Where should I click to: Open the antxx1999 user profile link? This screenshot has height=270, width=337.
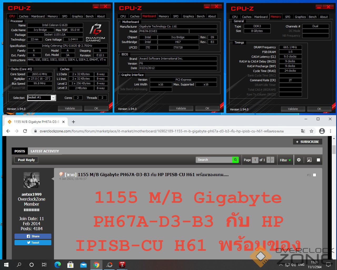(32, 194)
